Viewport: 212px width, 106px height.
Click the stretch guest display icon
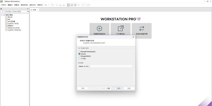88,5
